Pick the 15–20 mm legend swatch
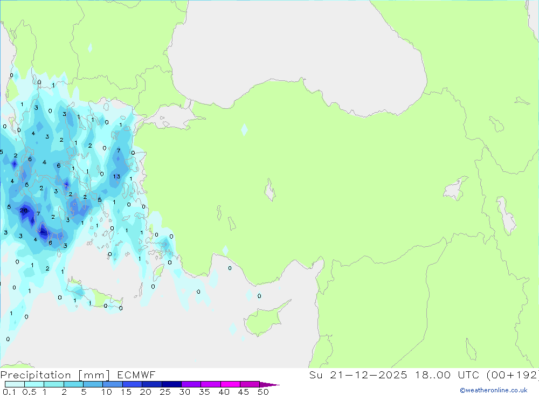 133,384
